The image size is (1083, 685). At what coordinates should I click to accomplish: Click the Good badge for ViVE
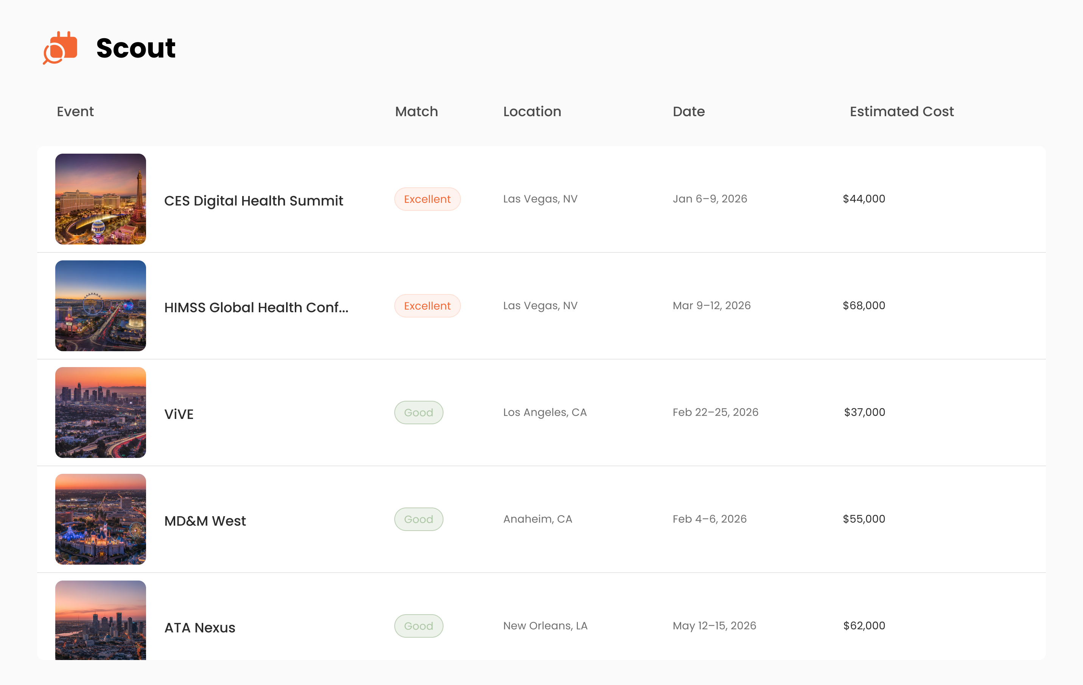pos(418,413)
